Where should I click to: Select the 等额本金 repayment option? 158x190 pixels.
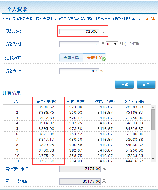(95, 58)
